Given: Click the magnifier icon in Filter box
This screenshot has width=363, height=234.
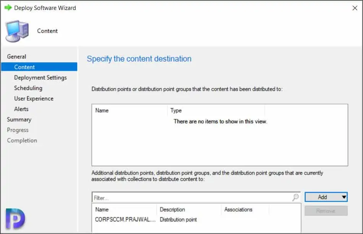Looking at the screenshot, I should coord(295,197).
